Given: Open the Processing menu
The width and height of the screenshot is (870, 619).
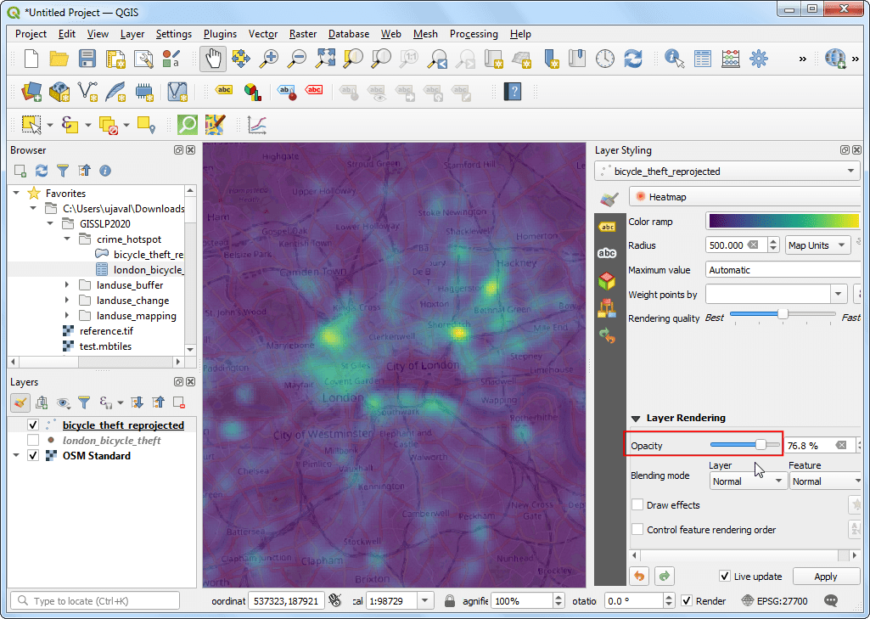Looking at the screenshot, I should (474, 34).
